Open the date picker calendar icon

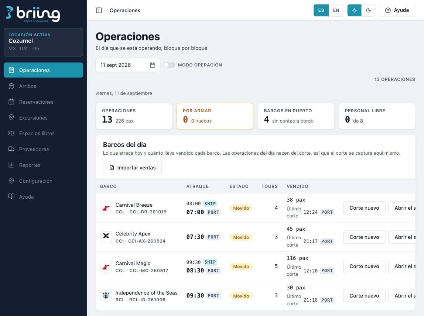tap(153, 65)
